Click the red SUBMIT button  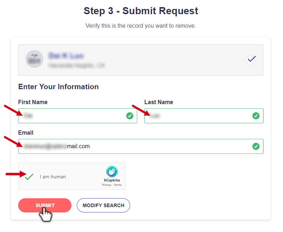45,205
